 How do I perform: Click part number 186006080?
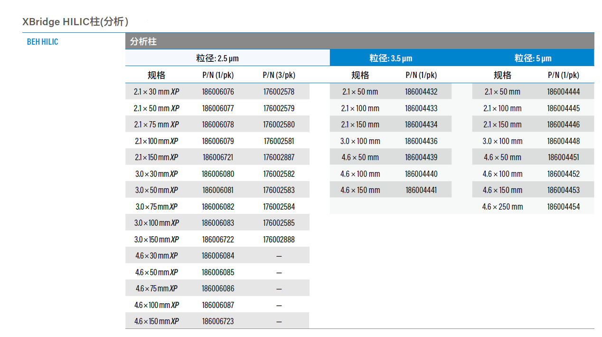[x=218, y=174]
